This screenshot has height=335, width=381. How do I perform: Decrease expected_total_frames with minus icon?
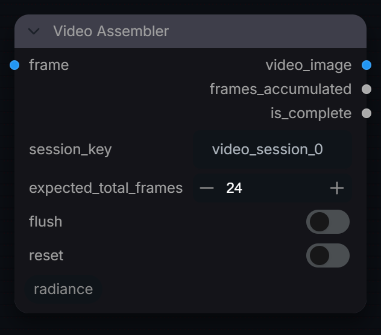point(207,188)
